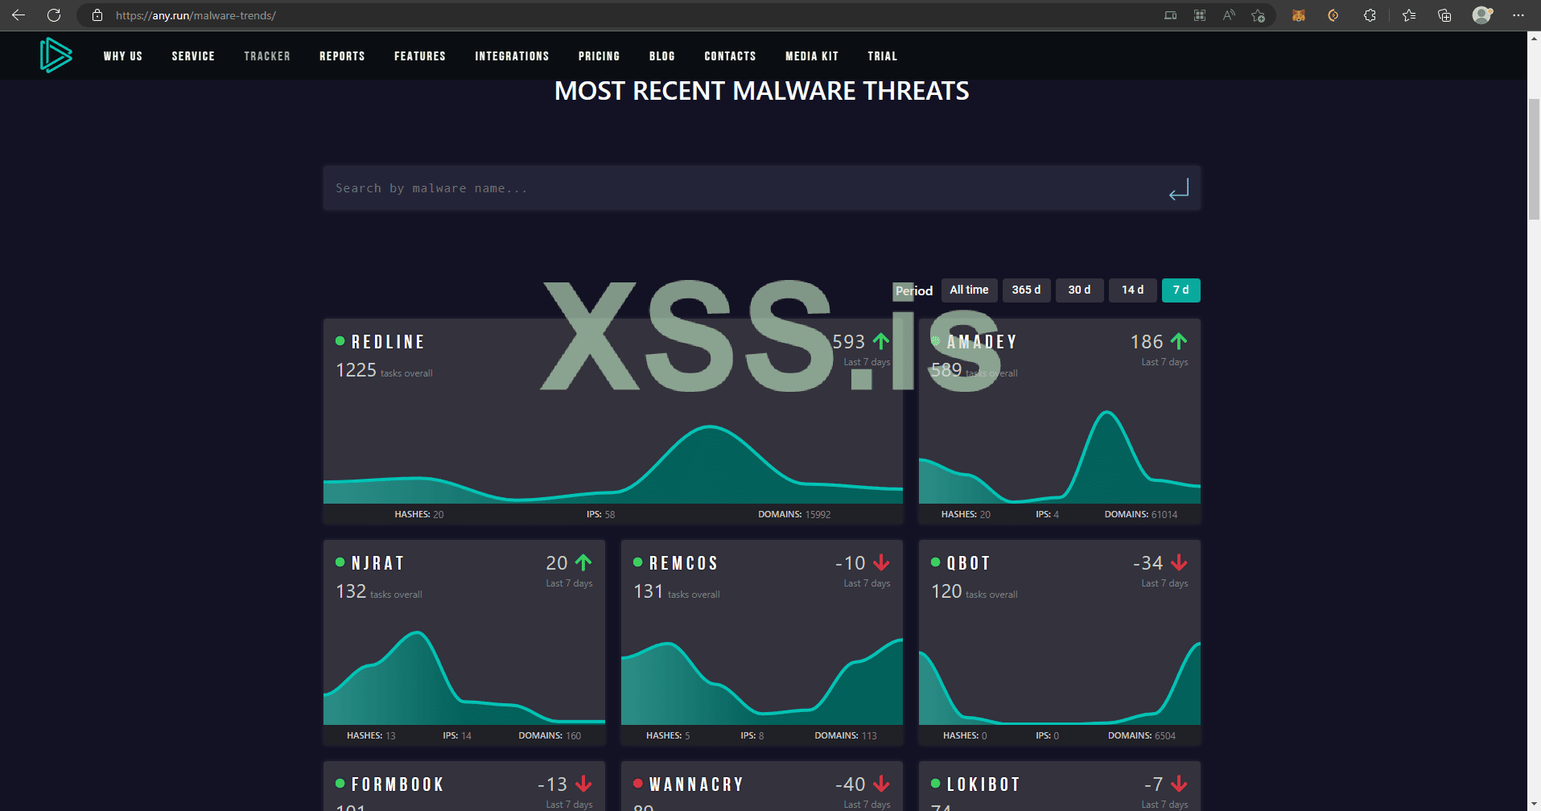This screenshot has width=1541, height=811.
Task: Open the QBOT malware card title
Action: click(968, 563)
